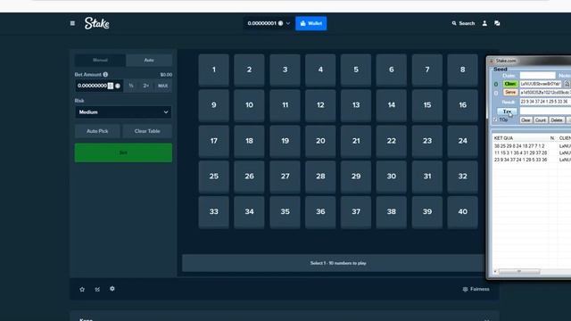Click the Bet Amount input field

click(99, 86)
